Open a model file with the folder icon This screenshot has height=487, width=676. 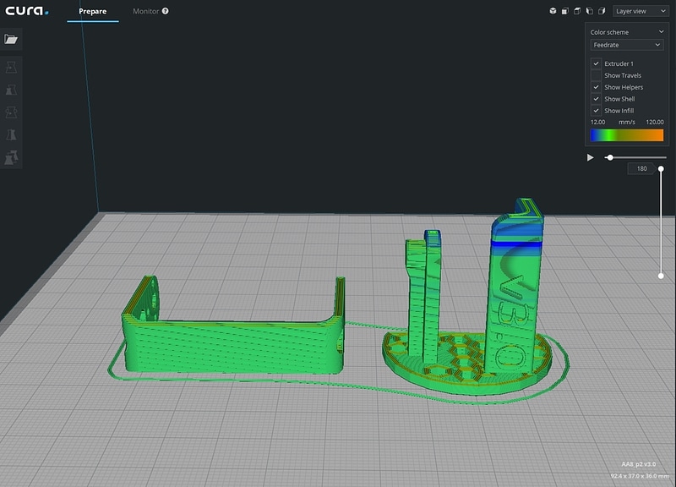coord(11,39)
